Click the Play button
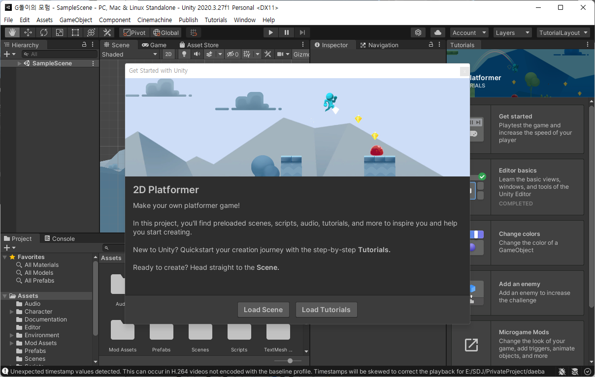595x377 pixels. [x=270, y=32]
